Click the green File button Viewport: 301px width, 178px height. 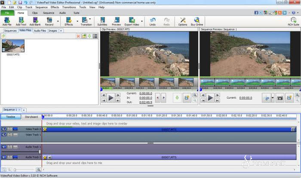pyautogui.click(x=7, y=13)
